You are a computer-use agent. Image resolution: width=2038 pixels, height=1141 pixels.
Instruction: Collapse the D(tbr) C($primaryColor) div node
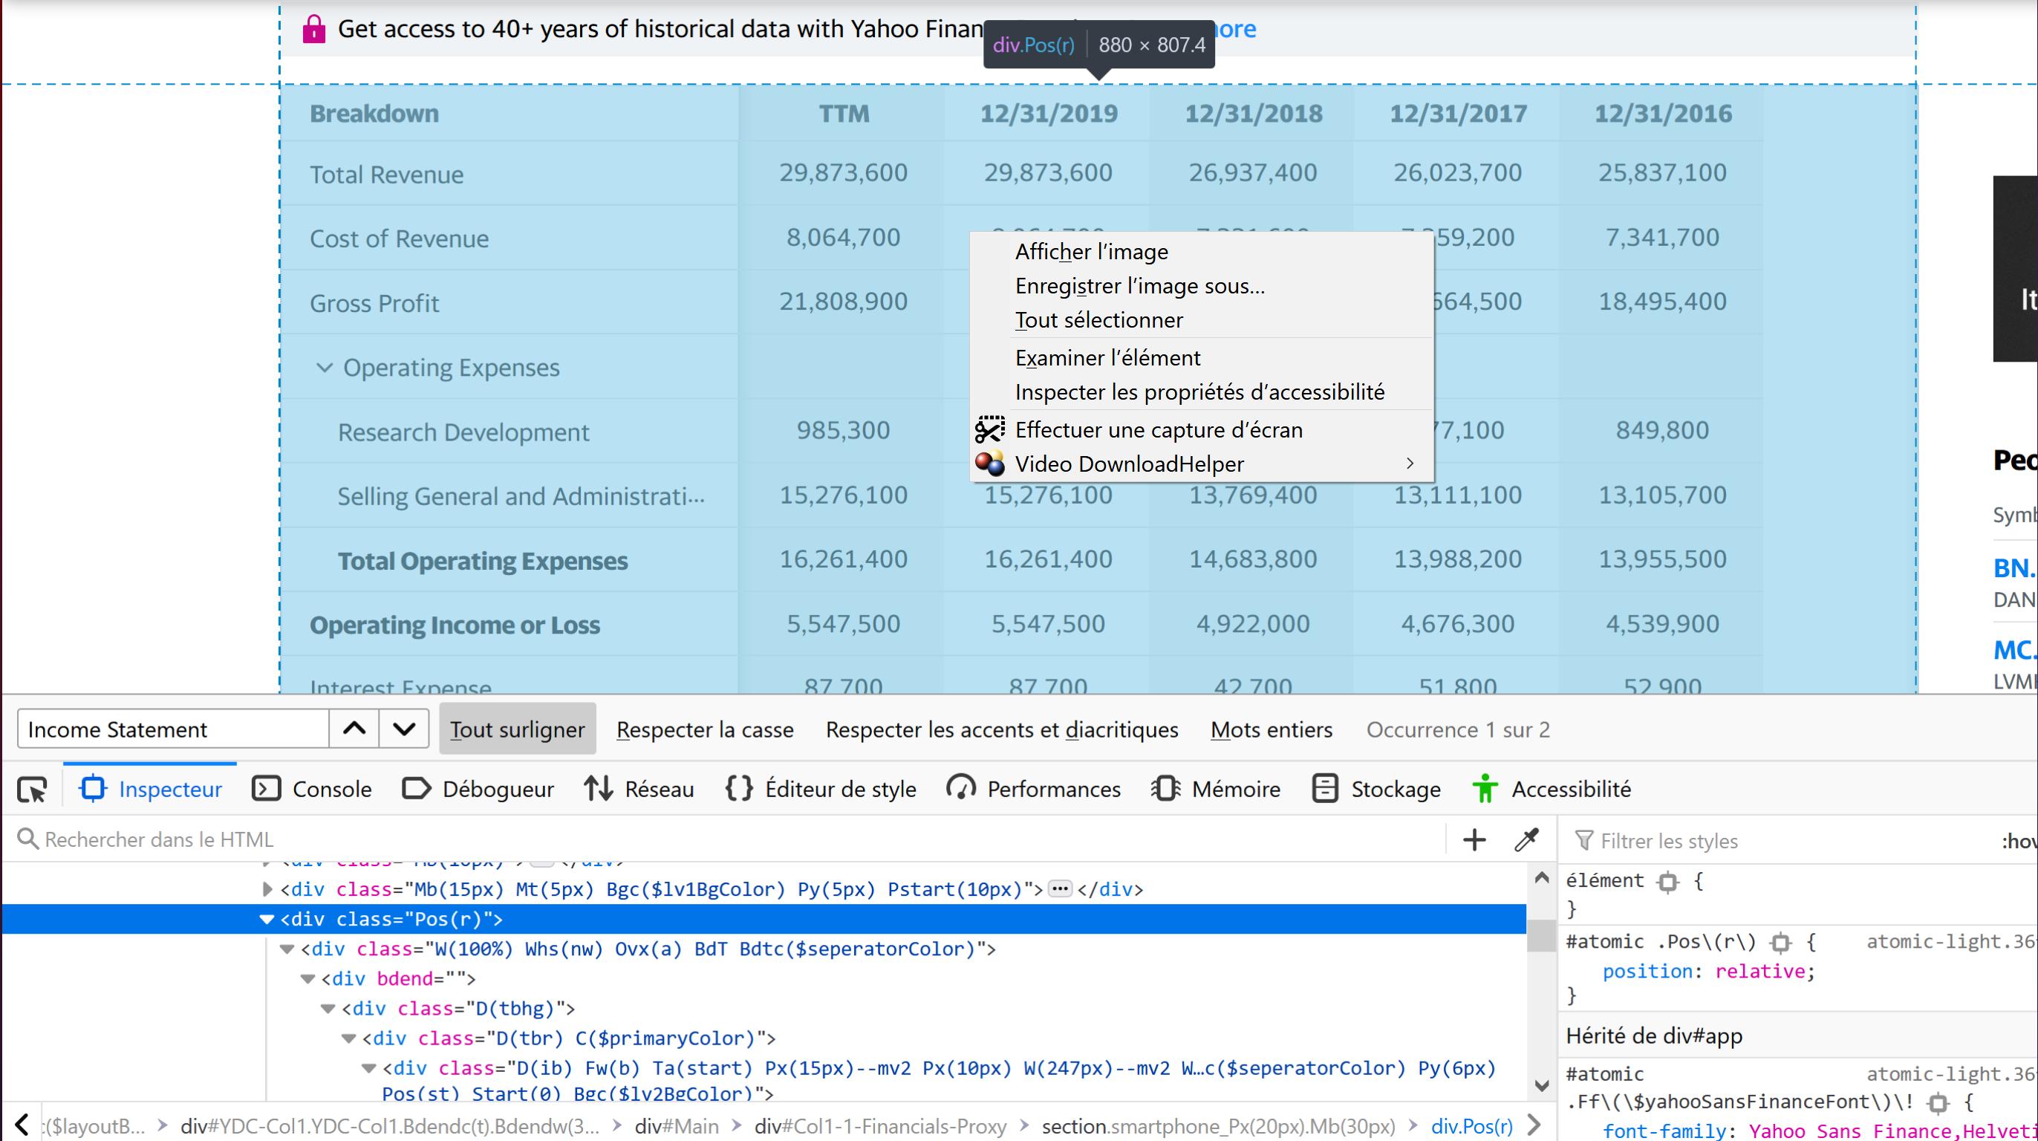click(349, 1038)
